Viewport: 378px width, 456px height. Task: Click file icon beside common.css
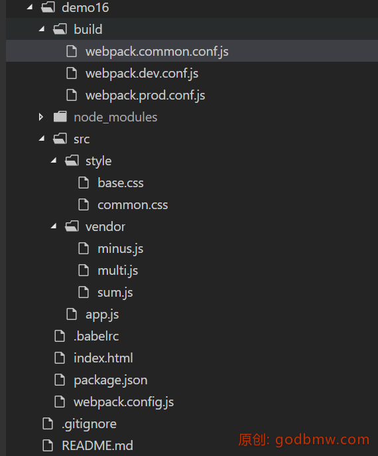click(x=84, y=204)
